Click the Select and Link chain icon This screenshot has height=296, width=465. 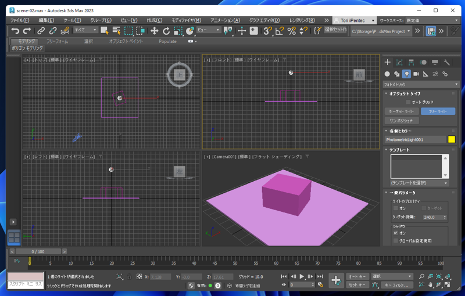point(41,31)
